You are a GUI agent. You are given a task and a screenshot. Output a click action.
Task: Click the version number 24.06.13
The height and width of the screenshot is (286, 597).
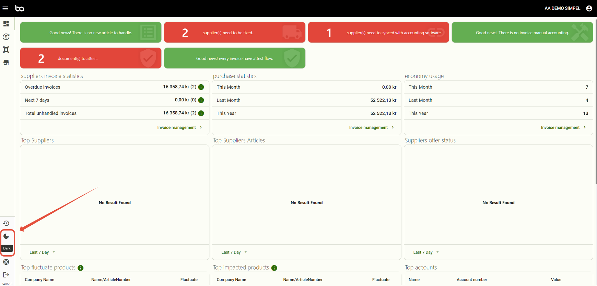(x=7, y=284)
